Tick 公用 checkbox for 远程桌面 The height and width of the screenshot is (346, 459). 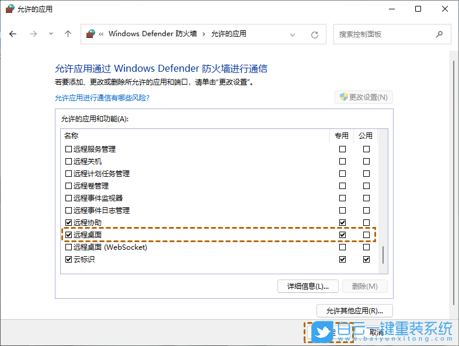[366, 235]
